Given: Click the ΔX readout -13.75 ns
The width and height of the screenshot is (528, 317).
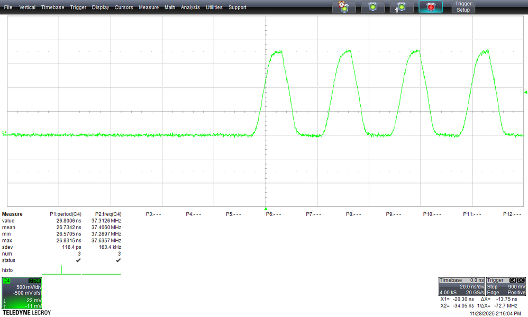Looking at the screenshot, I should coord(506,299).
